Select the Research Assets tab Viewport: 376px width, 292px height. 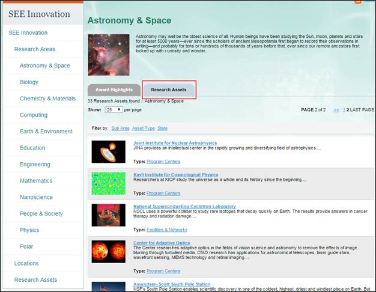pyautogui.click(x=169, y=90)
